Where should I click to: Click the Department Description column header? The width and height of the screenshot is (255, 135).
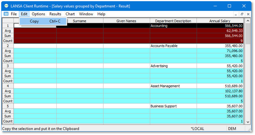point(173,21)
